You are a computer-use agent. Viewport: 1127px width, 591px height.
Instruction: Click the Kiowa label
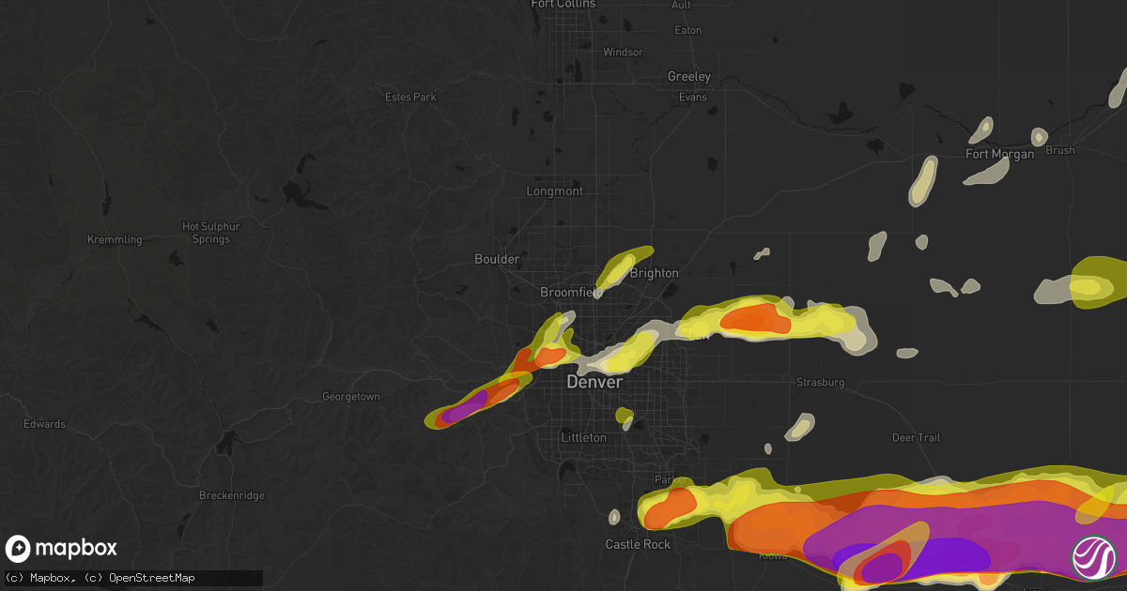pos(774,555)
